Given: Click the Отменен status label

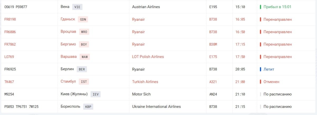Looking at the screenshot, I should (271, 82).
